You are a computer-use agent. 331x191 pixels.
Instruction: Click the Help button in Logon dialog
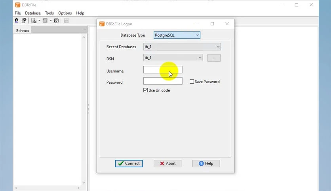[x=206, y=163]
